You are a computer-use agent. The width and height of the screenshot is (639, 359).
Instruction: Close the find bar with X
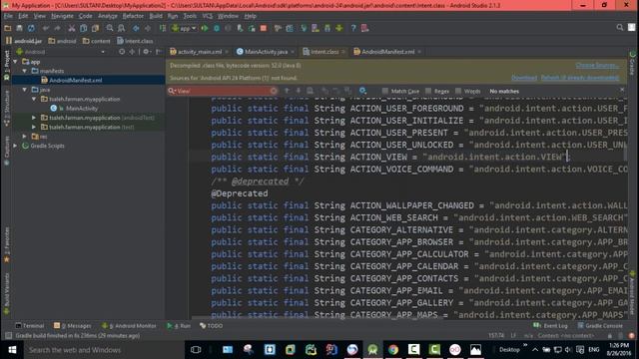click(x=622, y=90)
